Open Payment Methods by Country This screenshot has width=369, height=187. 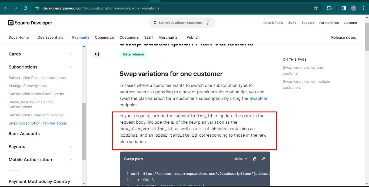click(39, 182)
